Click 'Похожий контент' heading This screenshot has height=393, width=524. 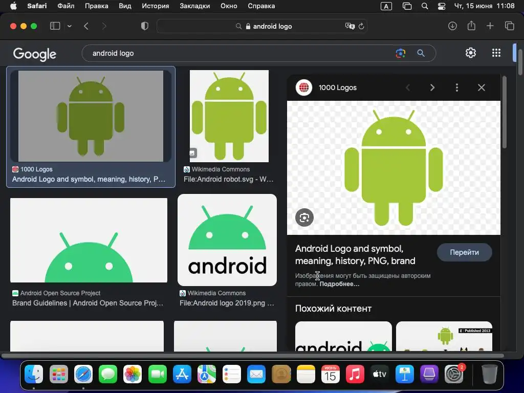point(333,308)
